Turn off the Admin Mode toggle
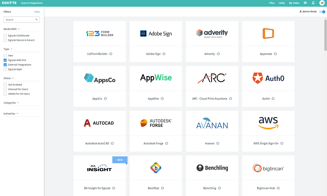The image size is (327, 196). click(322, 12)
